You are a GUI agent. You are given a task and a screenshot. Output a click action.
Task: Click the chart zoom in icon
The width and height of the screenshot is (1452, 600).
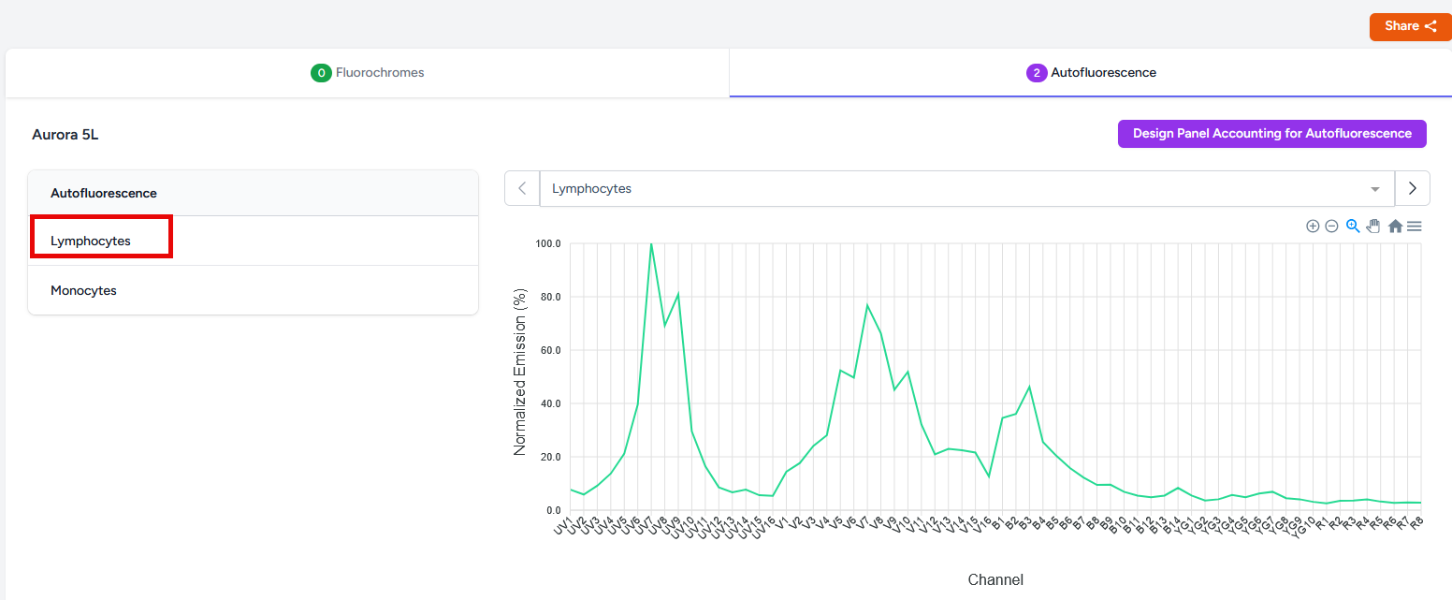coord(1313,227)
